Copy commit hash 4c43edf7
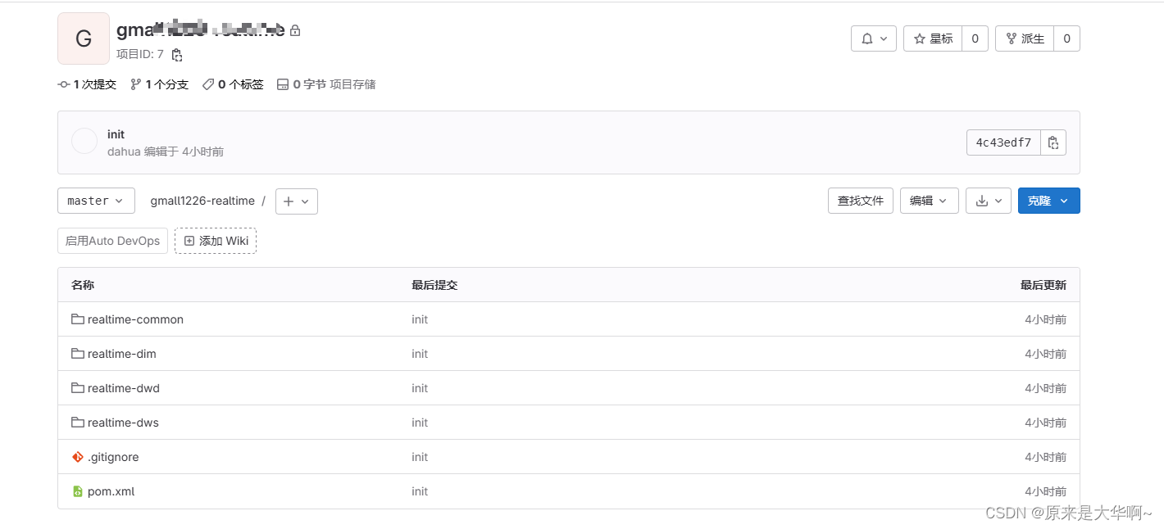The height and width of the screenshot is (529, 1164). point(1053,142)
